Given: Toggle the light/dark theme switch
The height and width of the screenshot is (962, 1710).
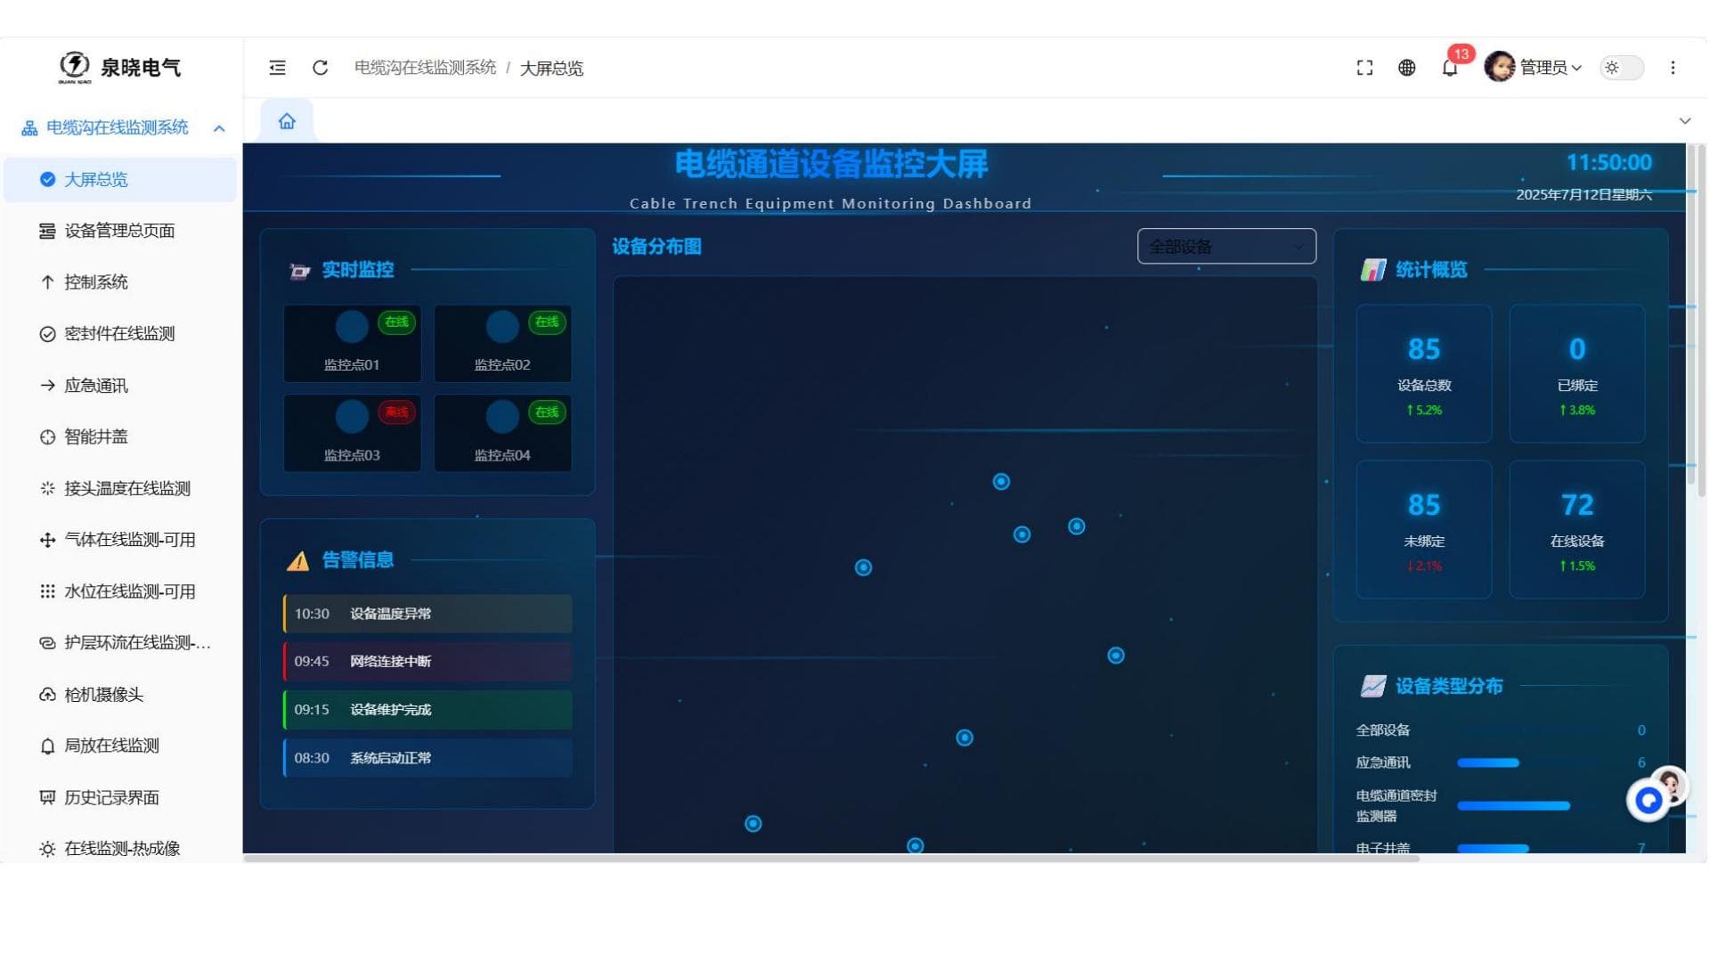Looking at the screenshot, I should [x=1621, y=68].
